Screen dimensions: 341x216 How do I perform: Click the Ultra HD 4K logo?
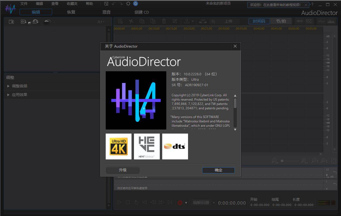point(118,146)
